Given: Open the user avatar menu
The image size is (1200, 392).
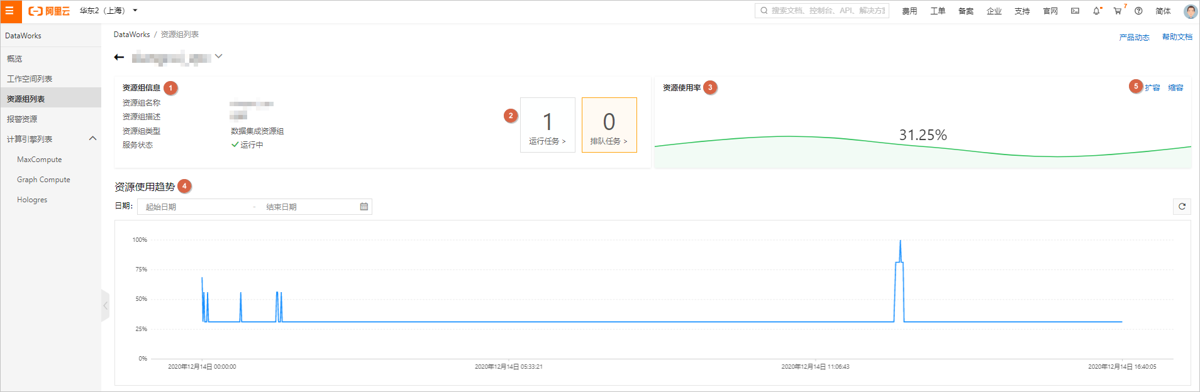Looking at the screenshot, I should pos(1190,11).
